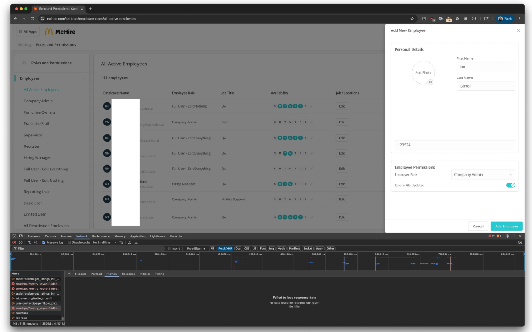
Task: Open the network search magnifier icon
Action: pos(36,242)
